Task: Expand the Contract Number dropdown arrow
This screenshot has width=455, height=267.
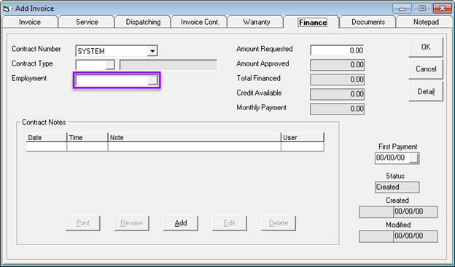Action: click(x=152, y=51)
